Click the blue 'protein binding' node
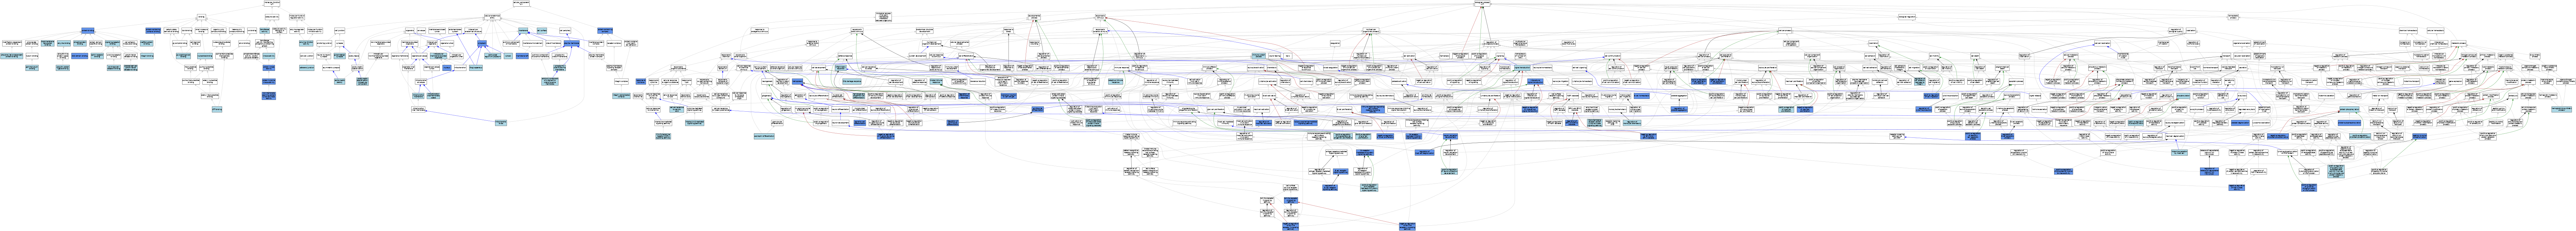2576x231 pixels. [88, 31]
